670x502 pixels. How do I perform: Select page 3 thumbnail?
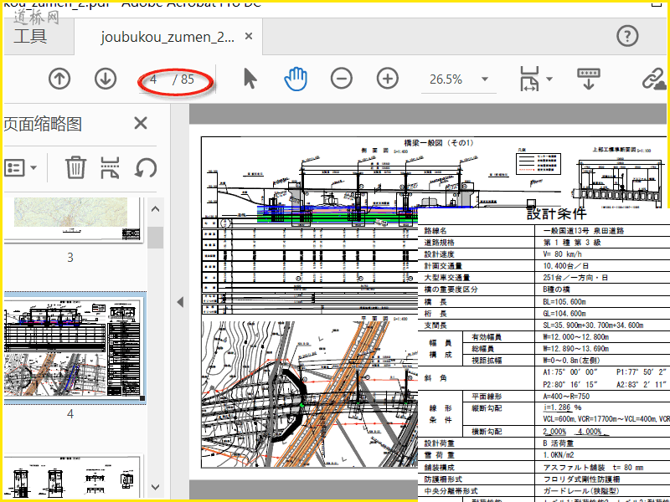click(71, 220)
